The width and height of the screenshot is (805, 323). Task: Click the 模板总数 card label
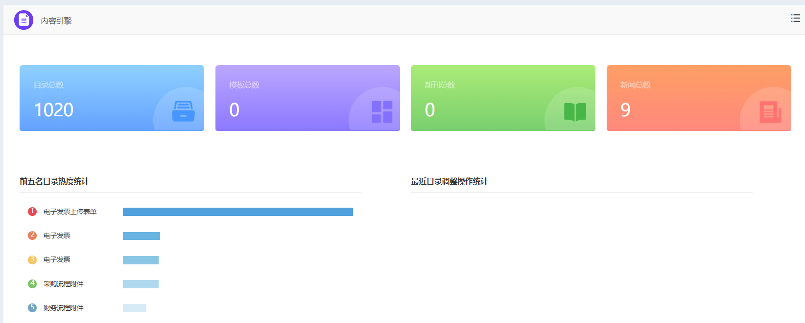(x=244, y=85)
